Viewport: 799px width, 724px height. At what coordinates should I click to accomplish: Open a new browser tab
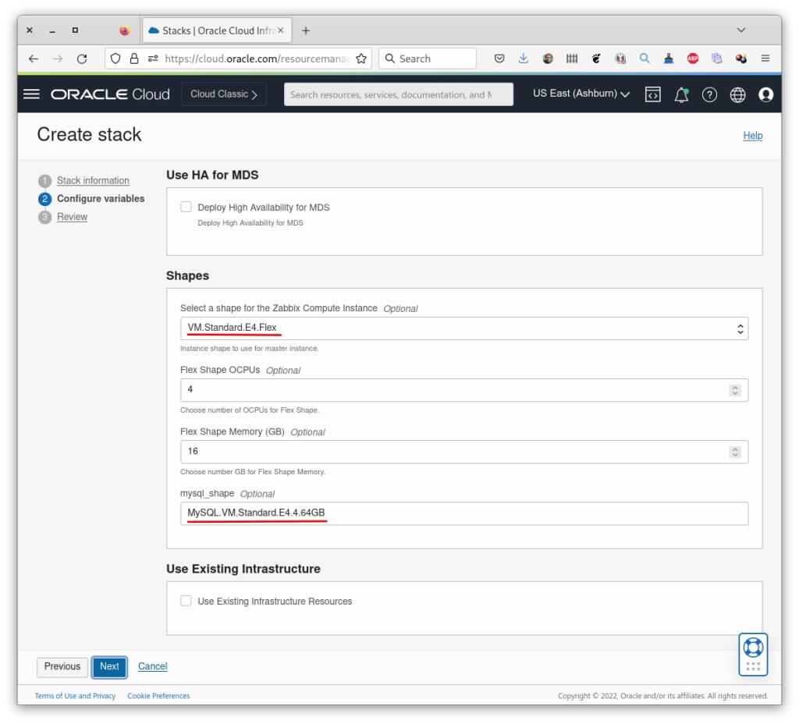point(306,30)
